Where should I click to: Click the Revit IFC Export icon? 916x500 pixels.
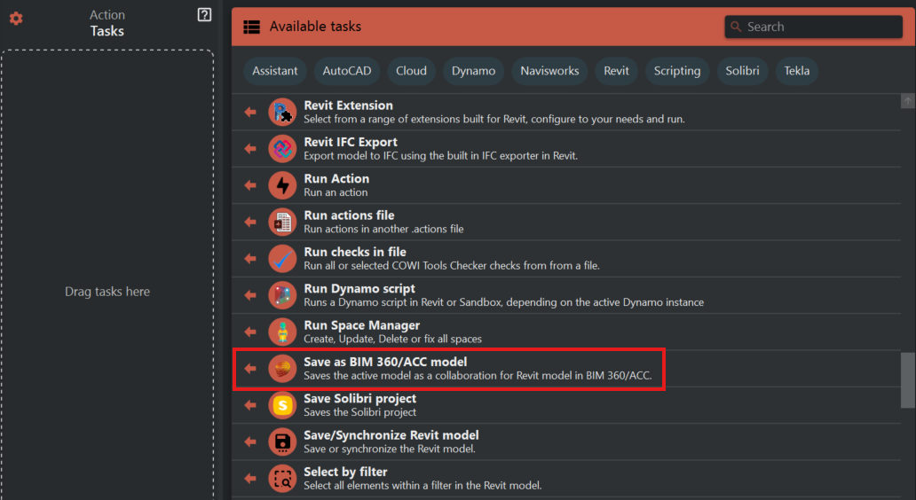point(282,148)
